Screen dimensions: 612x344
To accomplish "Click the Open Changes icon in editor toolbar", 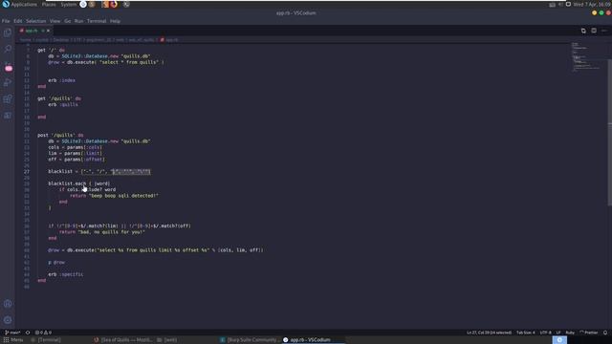I will click(583, 31).
